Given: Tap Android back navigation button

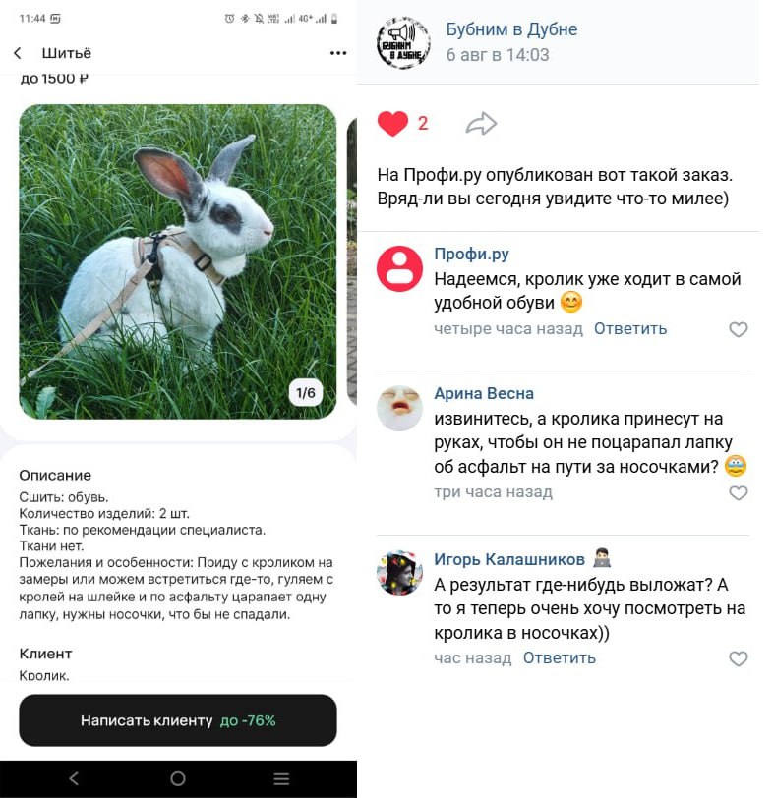Looking at the screenshot, I should click(75, 778).
